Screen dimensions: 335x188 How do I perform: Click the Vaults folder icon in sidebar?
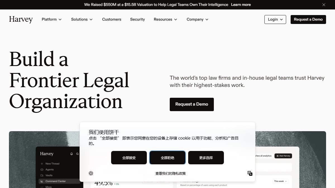tap(42, 175)
